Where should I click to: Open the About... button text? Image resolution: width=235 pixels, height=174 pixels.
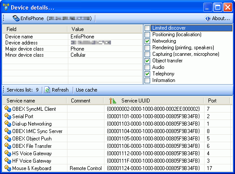click(221, 18)
